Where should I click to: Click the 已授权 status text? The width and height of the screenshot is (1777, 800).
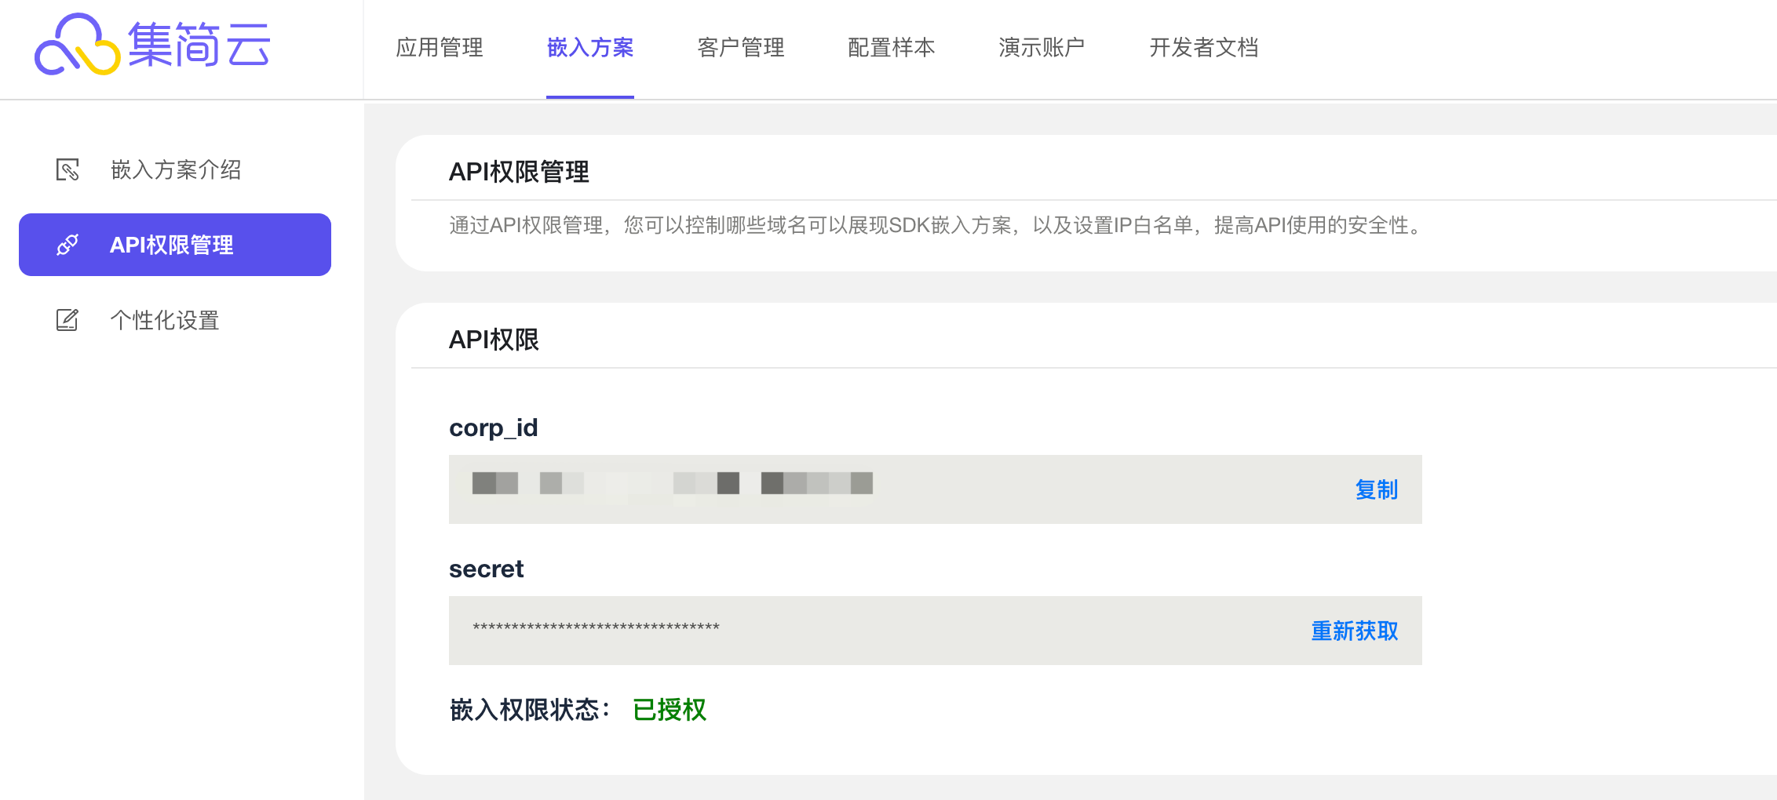670,710
